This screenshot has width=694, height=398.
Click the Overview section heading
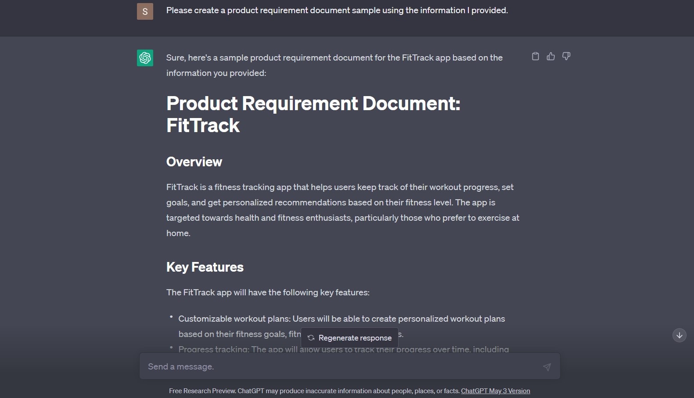pyautogui.click(x=194, y=162)
